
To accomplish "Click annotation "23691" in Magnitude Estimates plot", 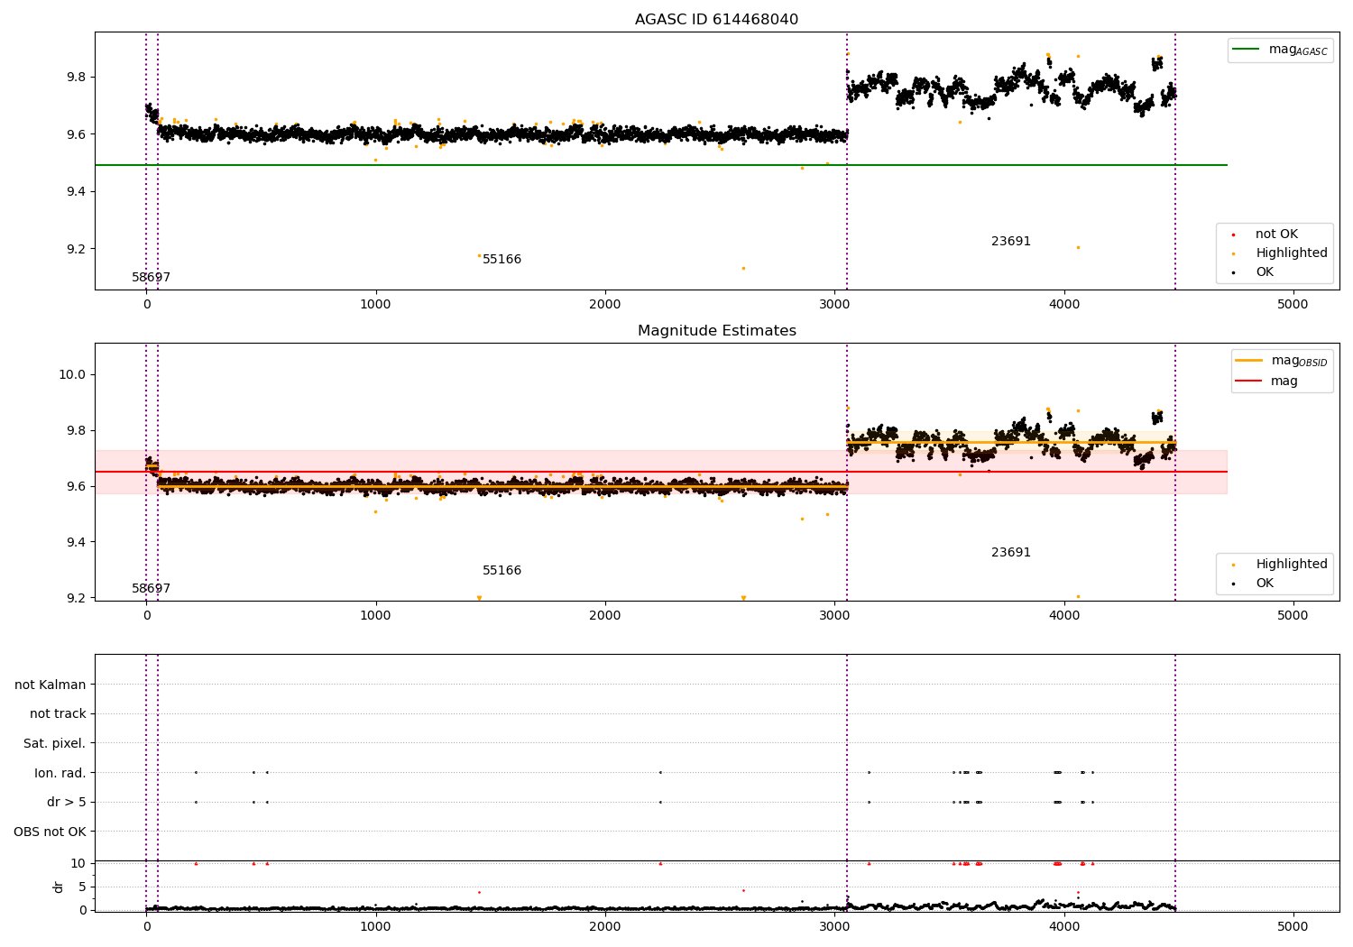I will 1010,553.
